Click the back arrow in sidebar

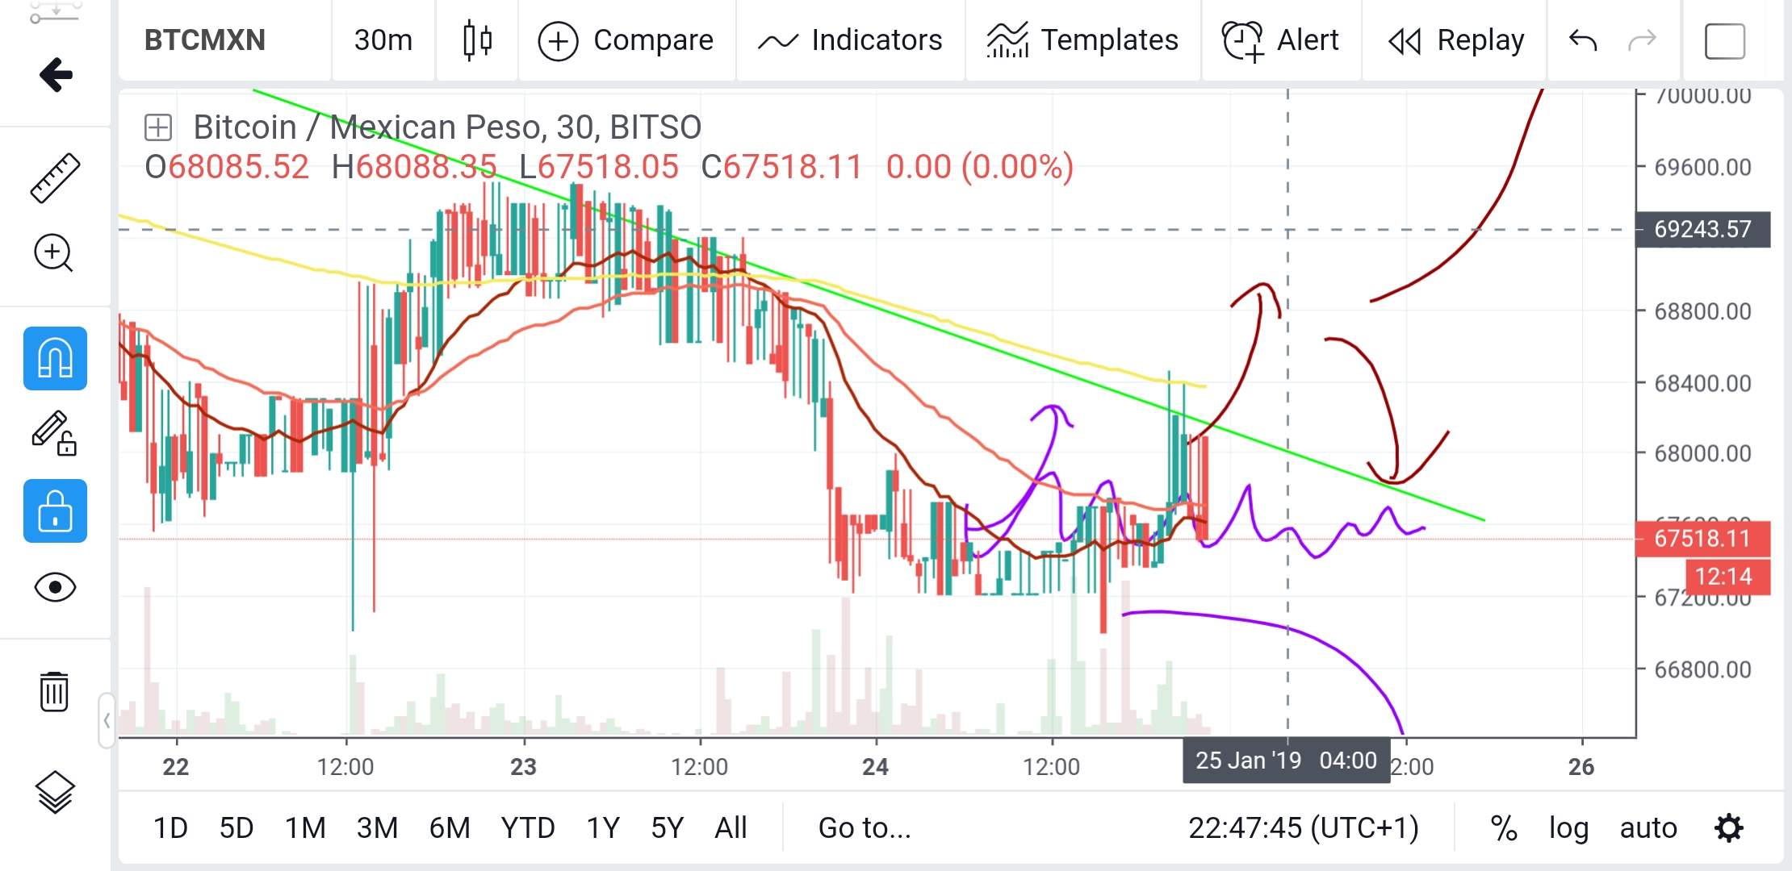pyautogui.click(x=56, y=75)
